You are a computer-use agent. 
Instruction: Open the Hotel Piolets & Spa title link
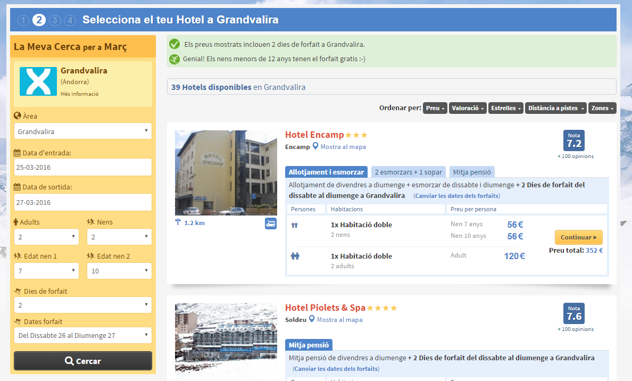point(325,308)
